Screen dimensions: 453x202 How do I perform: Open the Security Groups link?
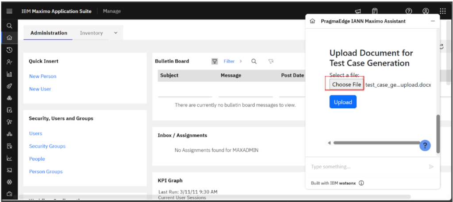point(47,146)
